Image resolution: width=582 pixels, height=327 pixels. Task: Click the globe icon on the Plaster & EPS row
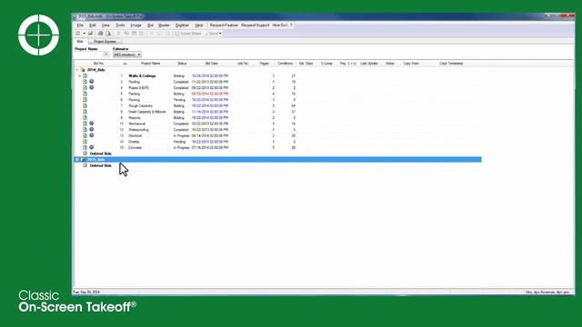91,87
